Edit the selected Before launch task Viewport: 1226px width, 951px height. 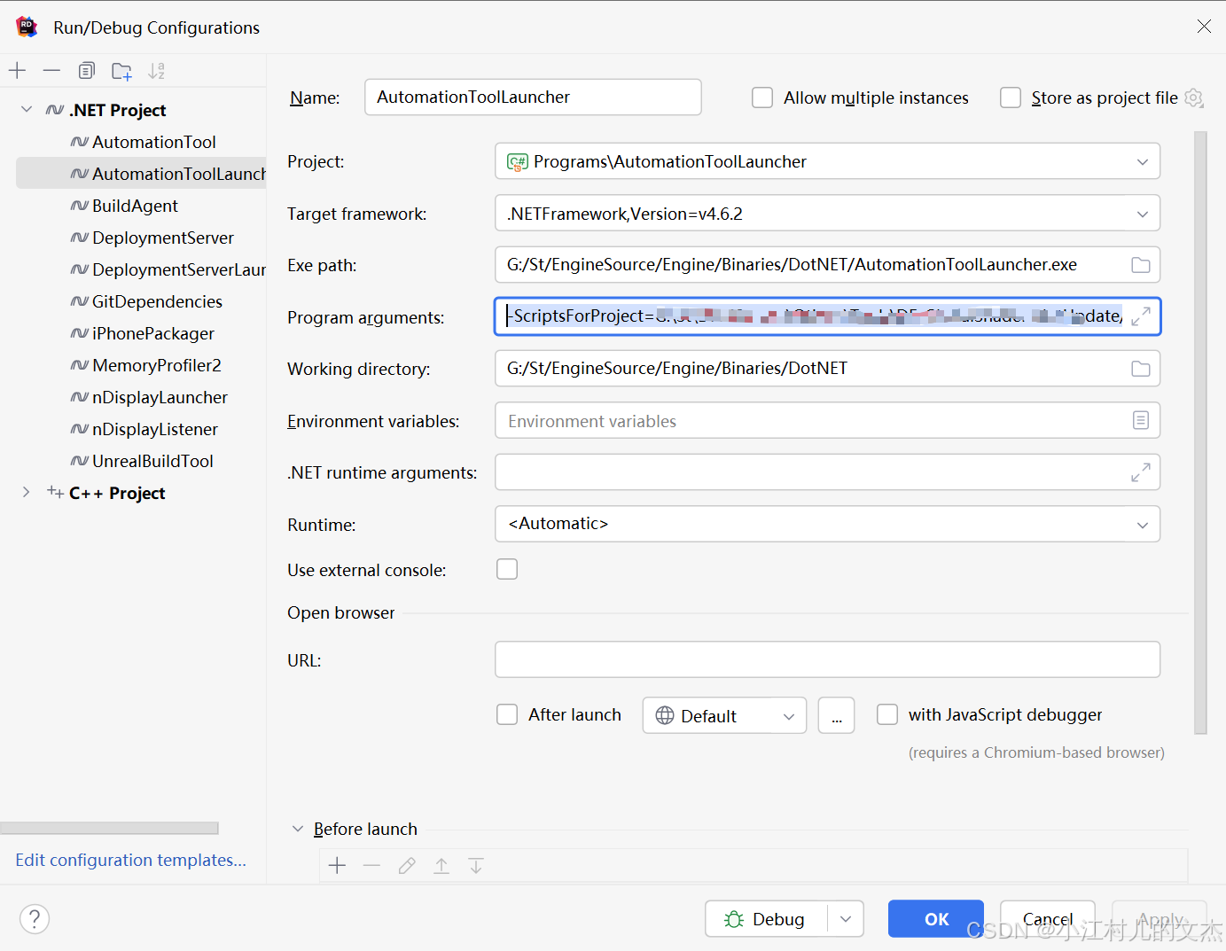[407, 866]
